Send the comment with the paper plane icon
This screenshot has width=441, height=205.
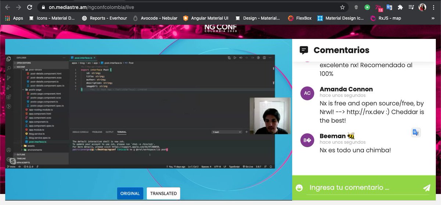(x=426, y=188)
